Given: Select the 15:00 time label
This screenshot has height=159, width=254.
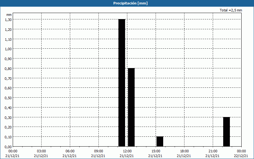Looking at the screenshot, I should pos(156,151).
